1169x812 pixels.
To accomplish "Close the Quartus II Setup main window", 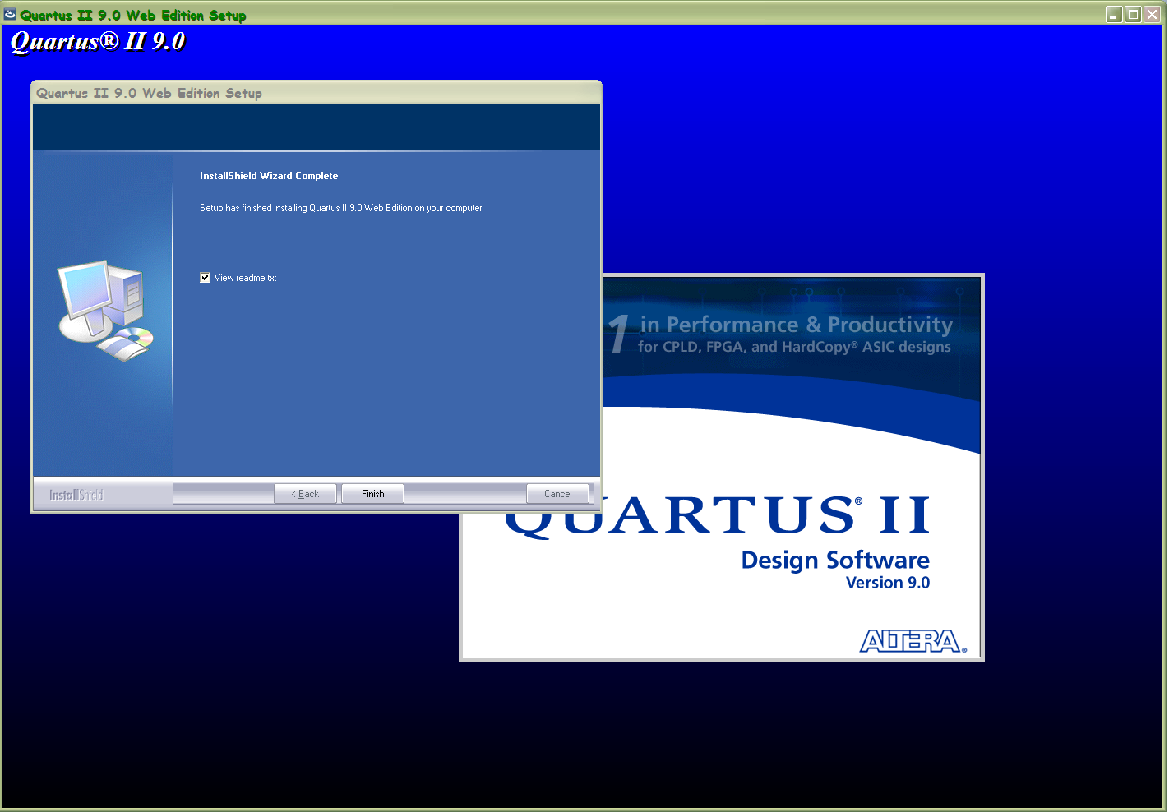I will pos(1152,14).
